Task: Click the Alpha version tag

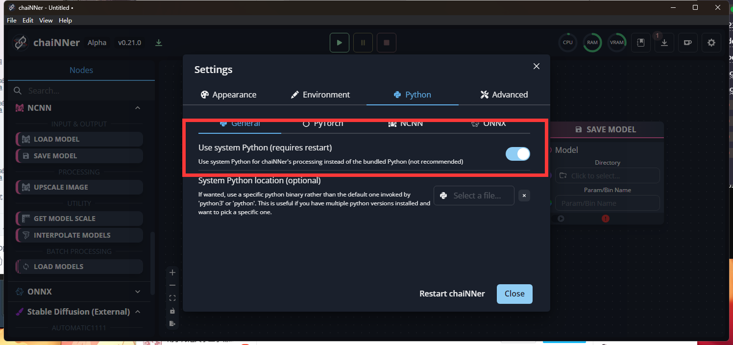Action: tap(97, 43)
